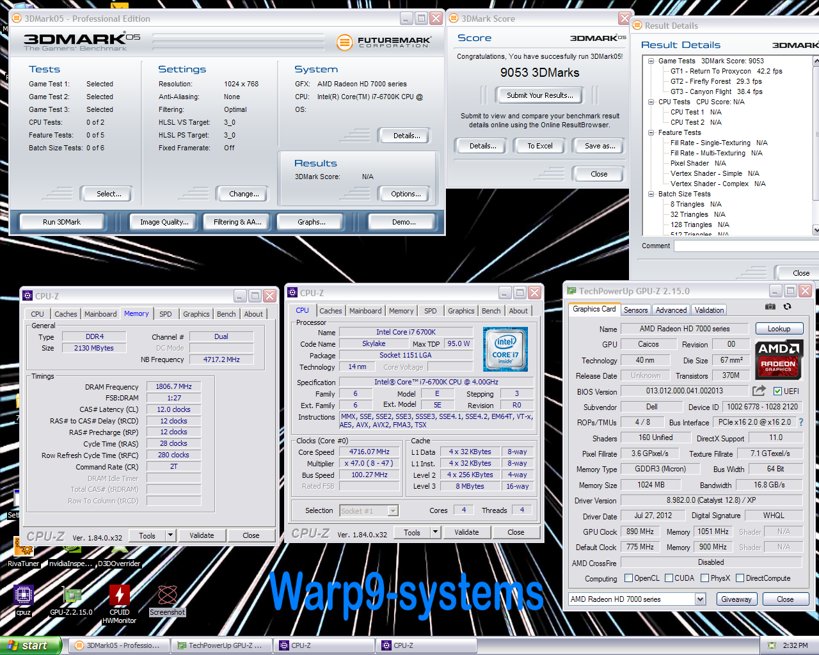Open Tools dropdown arrow in processor CPU-Z window
Image resolution: width=819 pixels, height=655 pixels.
pyautogui.click(x=435, y=532)
